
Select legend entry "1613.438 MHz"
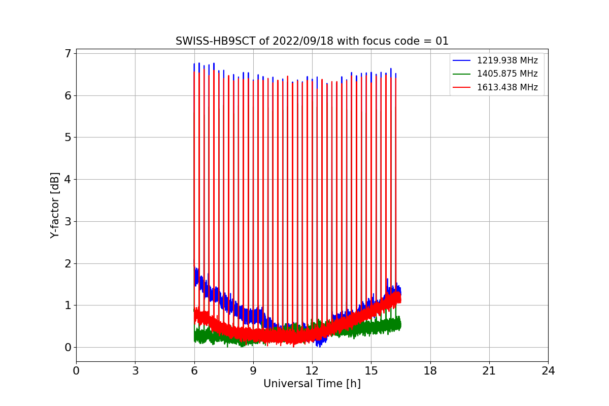(507, 87)
